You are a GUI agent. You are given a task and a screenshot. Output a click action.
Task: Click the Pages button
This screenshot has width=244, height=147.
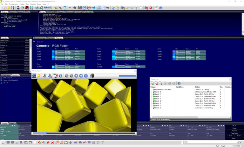pos(234,128)
